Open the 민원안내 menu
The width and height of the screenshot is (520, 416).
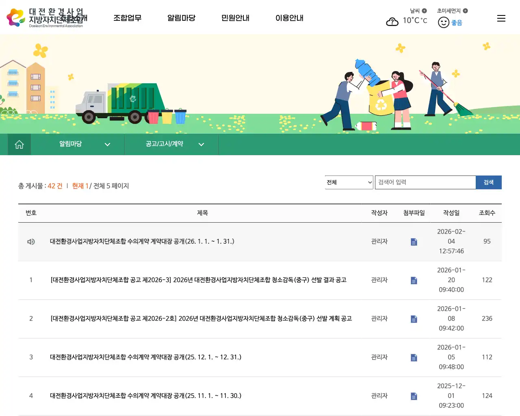(x=235, y=18)
